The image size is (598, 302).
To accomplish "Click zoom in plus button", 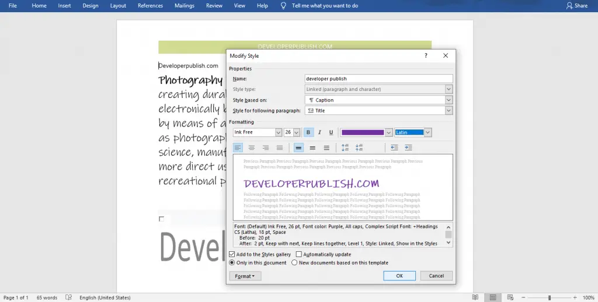I will [575, 297].
